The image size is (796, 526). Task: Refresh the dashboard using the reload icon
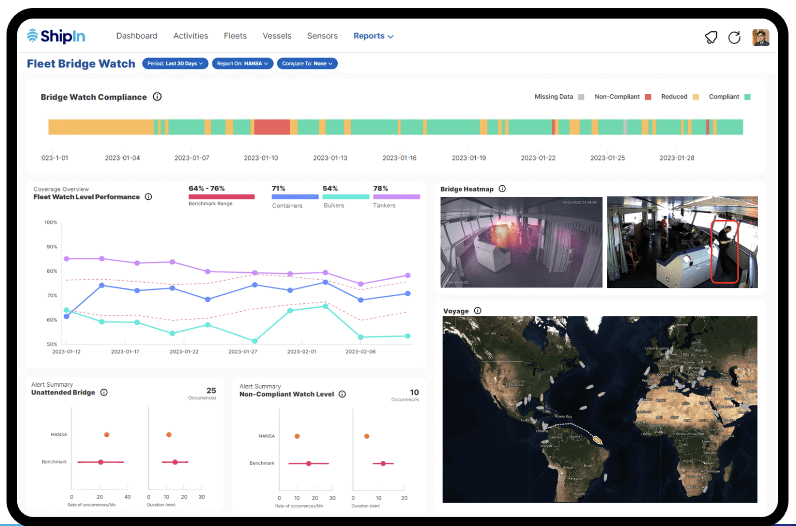click(734, 37)
